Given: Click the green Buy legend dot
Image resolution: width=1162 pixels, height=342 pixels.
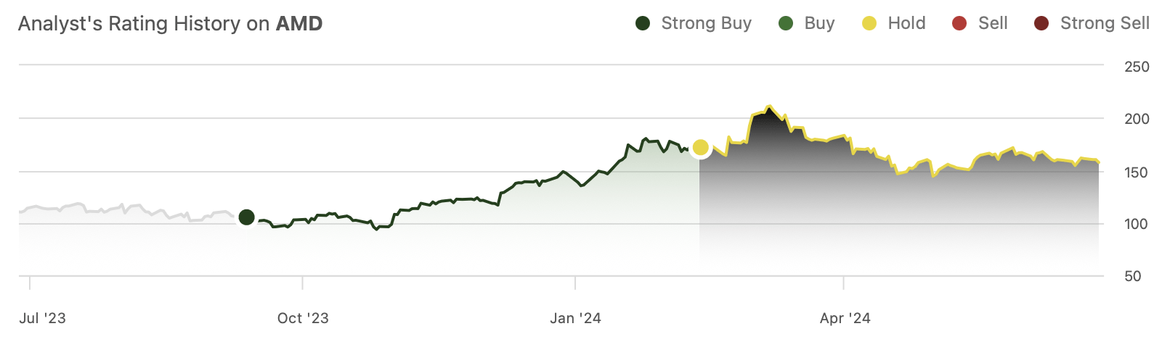Looking at the screenshot, I should pos(785,24).
